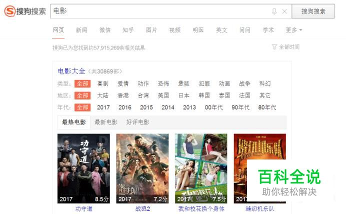Filter movies by 80年代
Viewport: 346px width, 214px height.
tap(267, 107)
